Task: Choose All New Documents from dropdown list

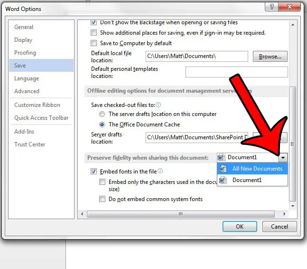Action: point(252,169)
